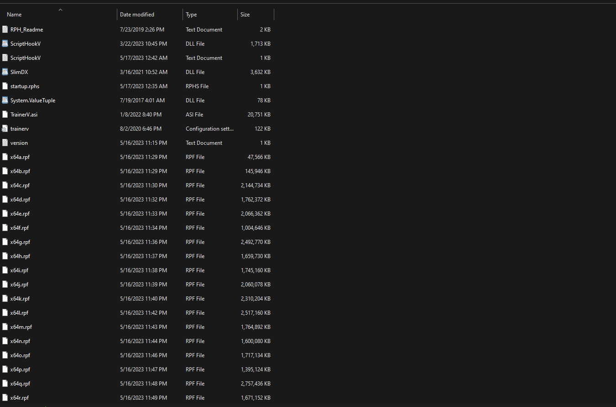Sort files by the Type column
This screenshot has width=616, height=407.
coord(191,15)
